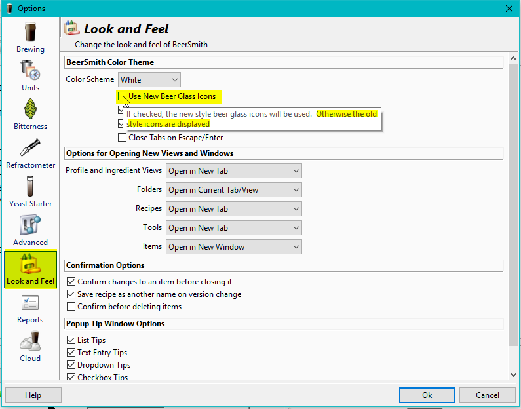This screenshot has height=409, width=521.
Task: Uncheck the List Tips checkbox
Action: click(x=71, y=340)
